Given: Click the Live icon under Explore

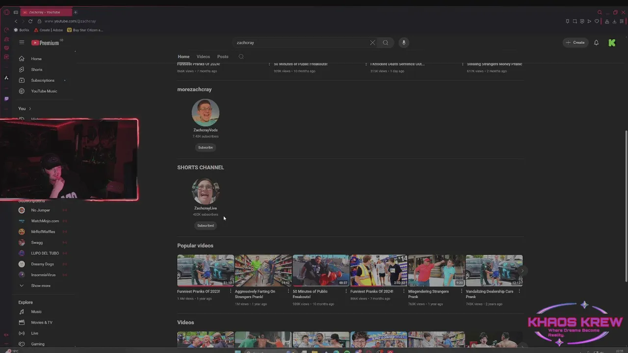Looking at the screenshot, I should point(22,333).
